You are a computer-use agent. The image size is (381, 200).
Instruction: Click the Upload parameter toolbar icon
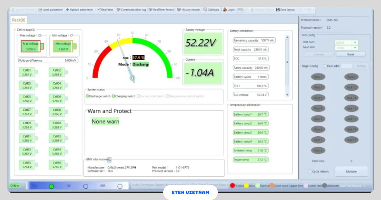[68, 10]
